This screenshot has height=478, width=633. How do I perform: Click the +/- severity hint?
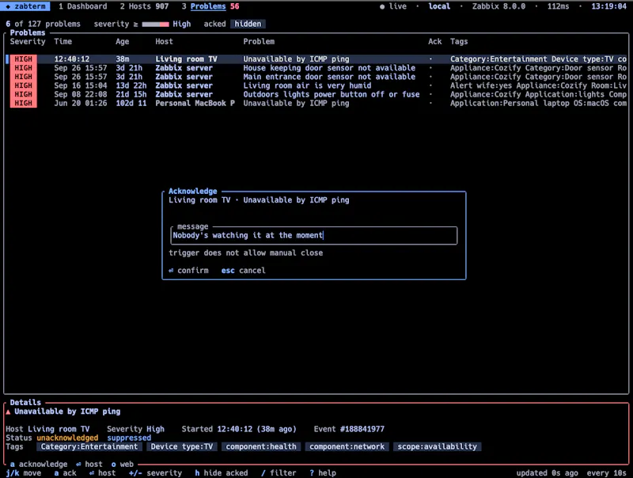click(x=155, y=473)
